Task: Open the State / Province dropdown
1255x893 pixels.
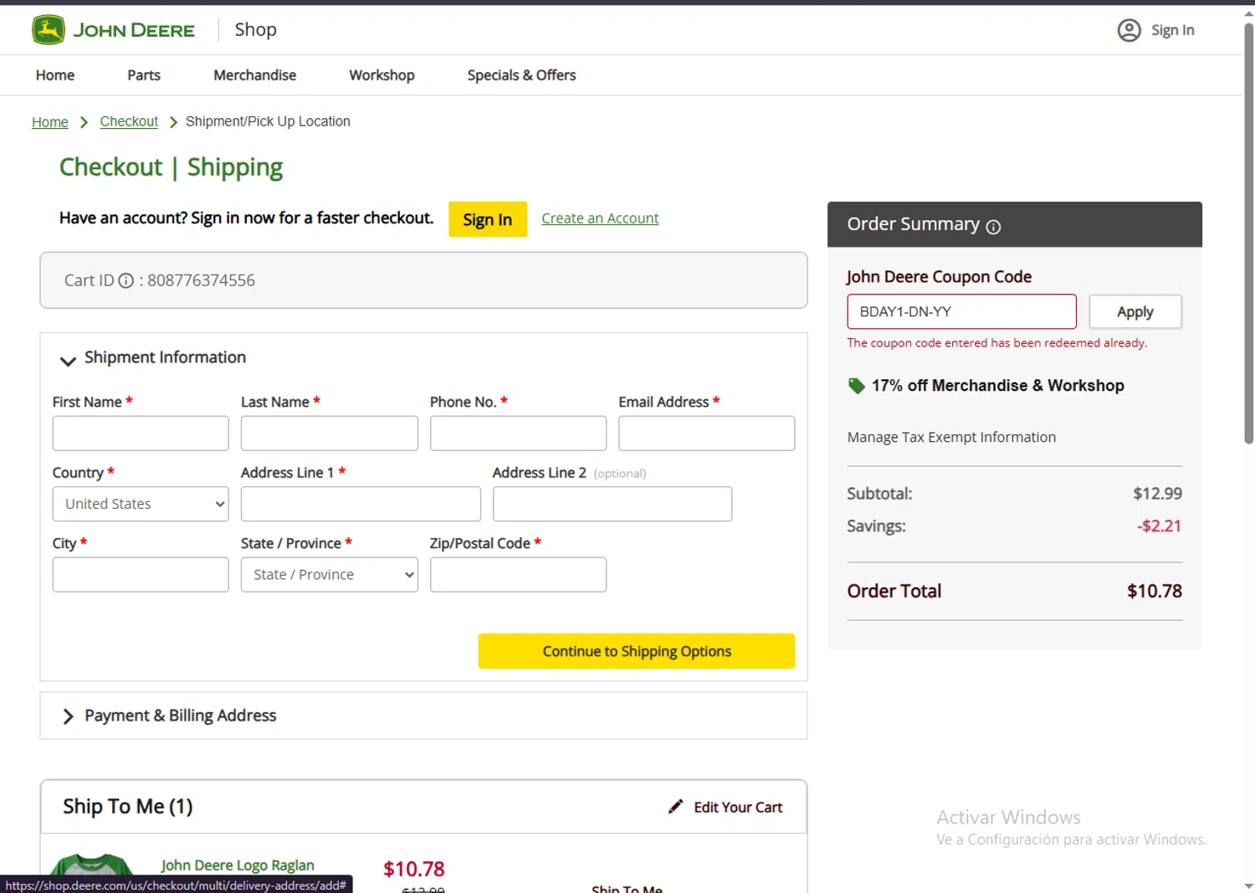Action: tap(329, 575)
